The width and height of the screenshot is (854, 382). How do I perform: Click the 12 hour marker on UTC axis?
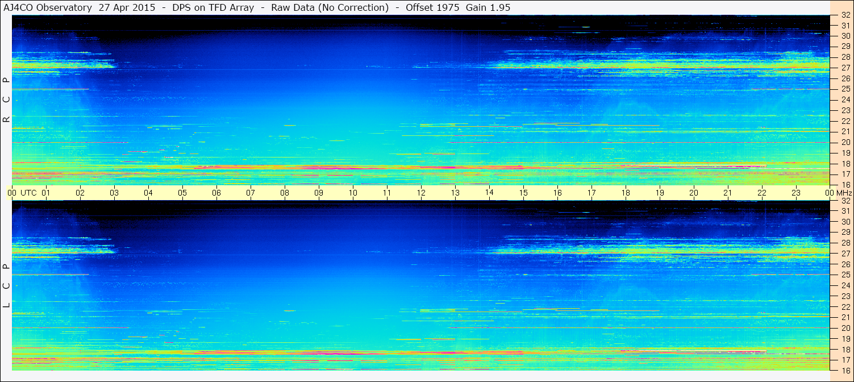coord(421,193)
